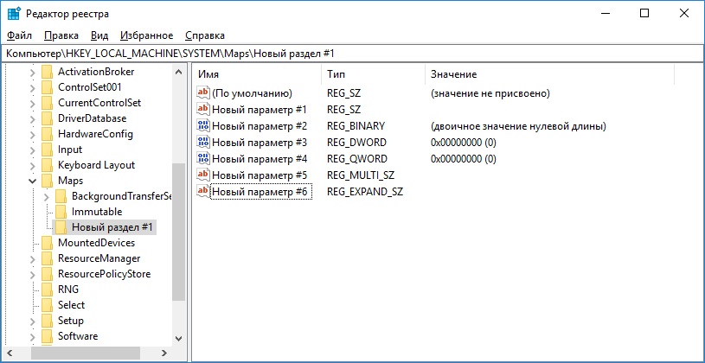
Task: Sort values by the Тип column header
Action: (x=337, y=74)
